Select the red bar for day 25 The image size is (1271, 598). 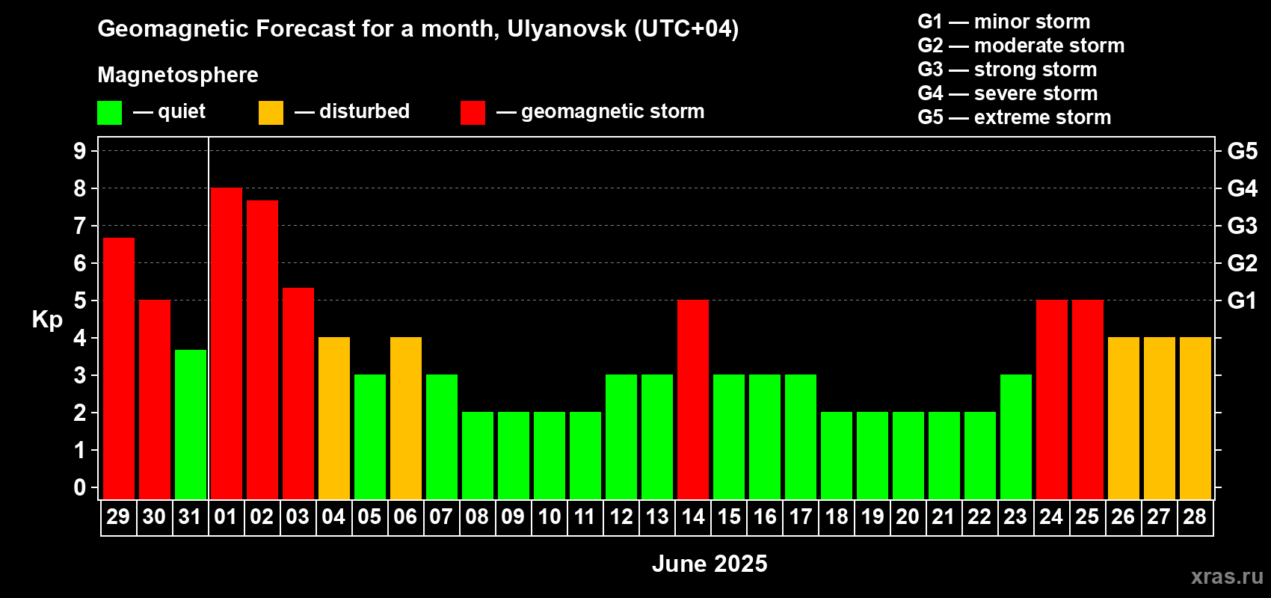pyautogui.click(x=1088, y=400)
